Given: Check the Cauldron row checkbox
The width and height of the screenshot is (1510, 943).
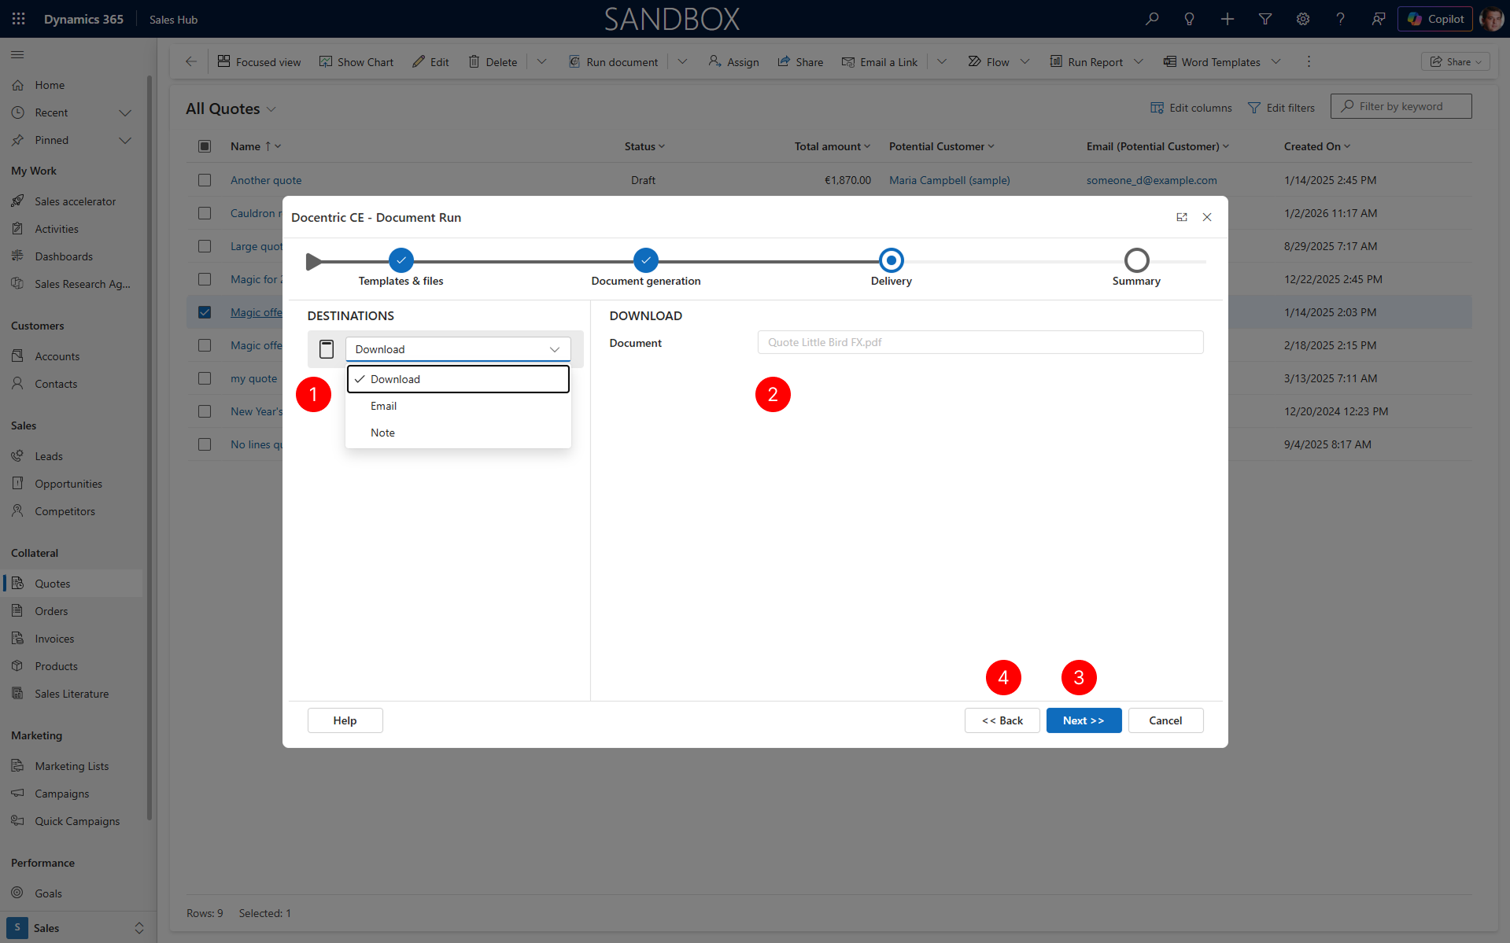Looking at the screenshot, I should tap(205, 213).
